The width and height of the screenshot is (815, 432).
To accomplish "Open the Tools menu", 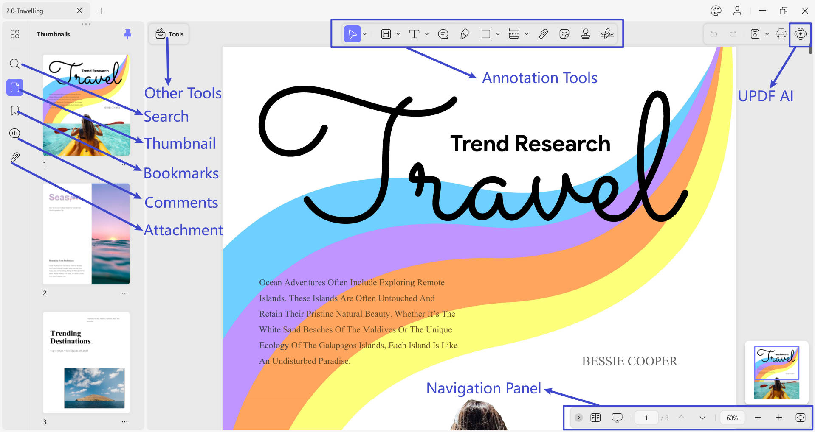I will 169,34.
